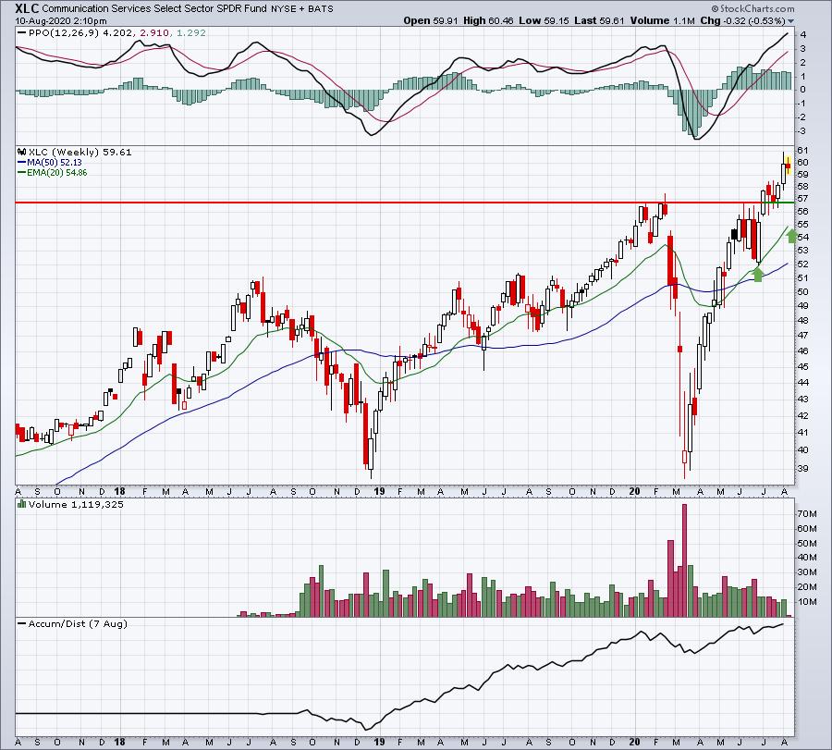
Task: Click the XLC ticker symbol in header
Action: tap(27, 8)
